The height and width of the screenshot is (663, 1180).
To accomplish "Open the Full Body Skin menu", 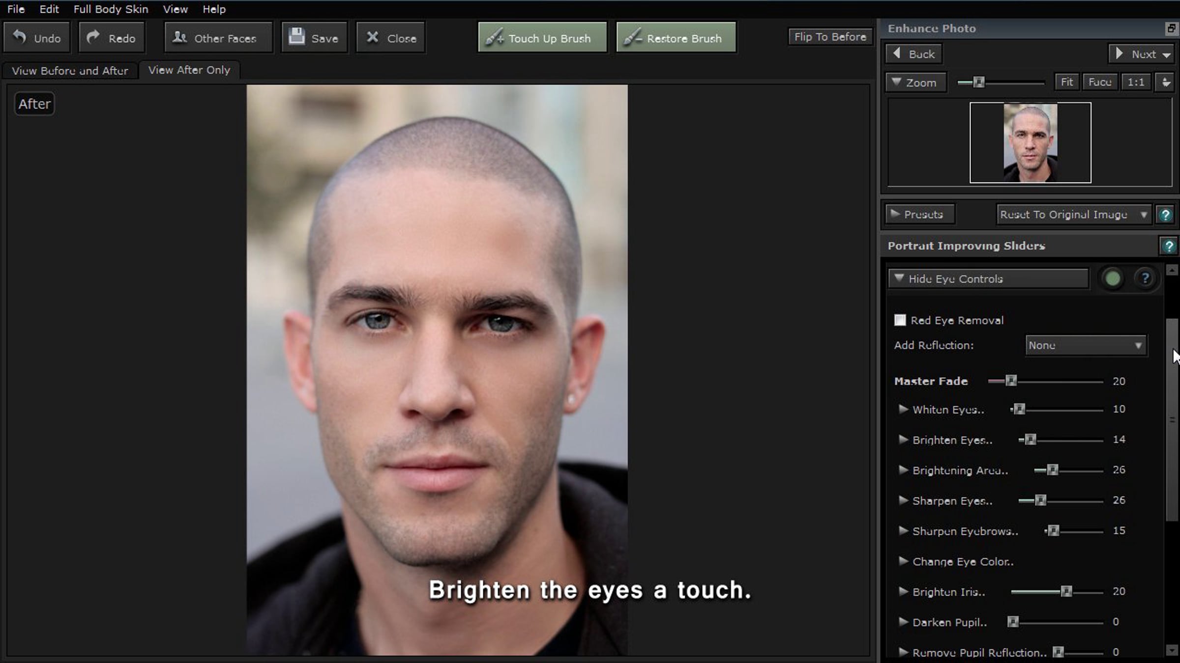I will (111, 9).
